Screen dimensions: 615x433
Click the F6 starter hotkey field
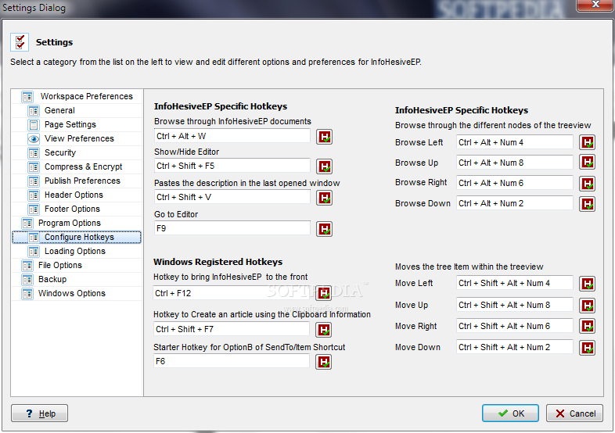(232, 361)
